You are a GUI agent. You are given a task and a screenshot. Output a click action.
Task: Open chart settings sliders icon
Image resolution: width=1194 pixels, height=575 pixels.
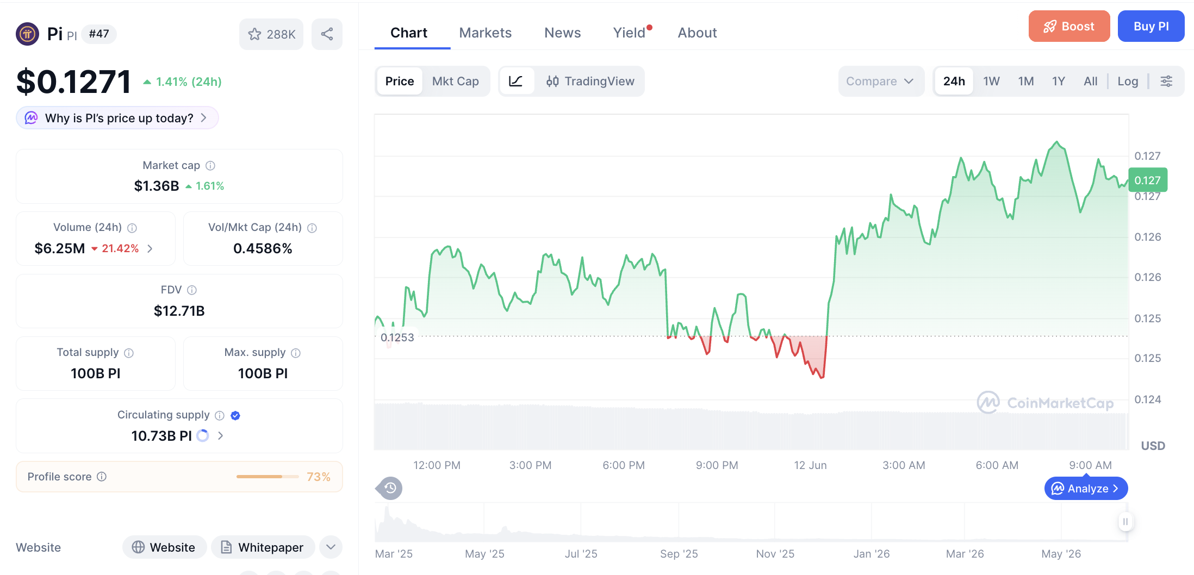1166,82
